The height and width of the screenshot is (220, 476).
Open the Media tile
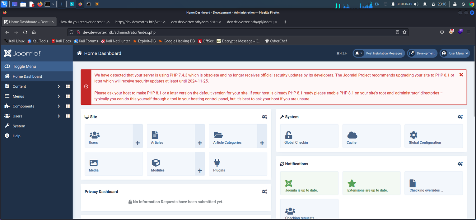114,164
